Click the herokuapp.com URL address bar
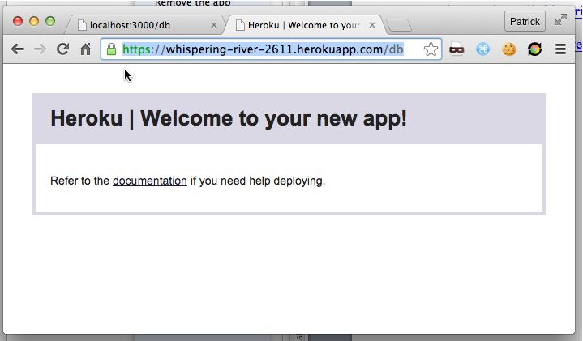Image resolution: width=583 pixels, height=341 pixels. (271, 49)
